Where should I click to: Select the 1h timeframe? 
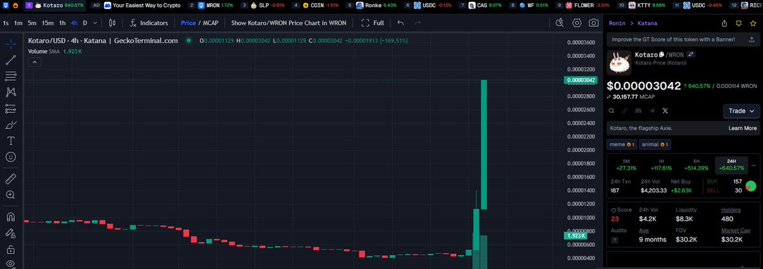click(x=62, y=23)
